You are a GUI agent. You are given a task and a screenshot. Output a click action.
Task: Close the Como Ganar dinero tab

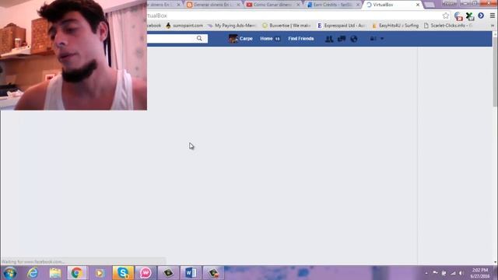click(298, 5)
